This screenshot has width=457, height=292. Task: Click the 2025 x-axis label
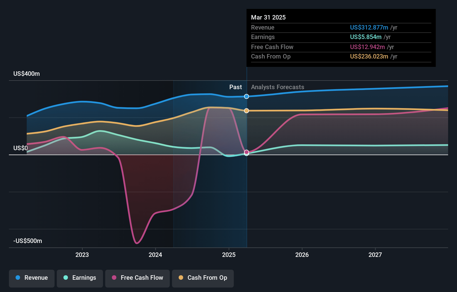point(229,255)
